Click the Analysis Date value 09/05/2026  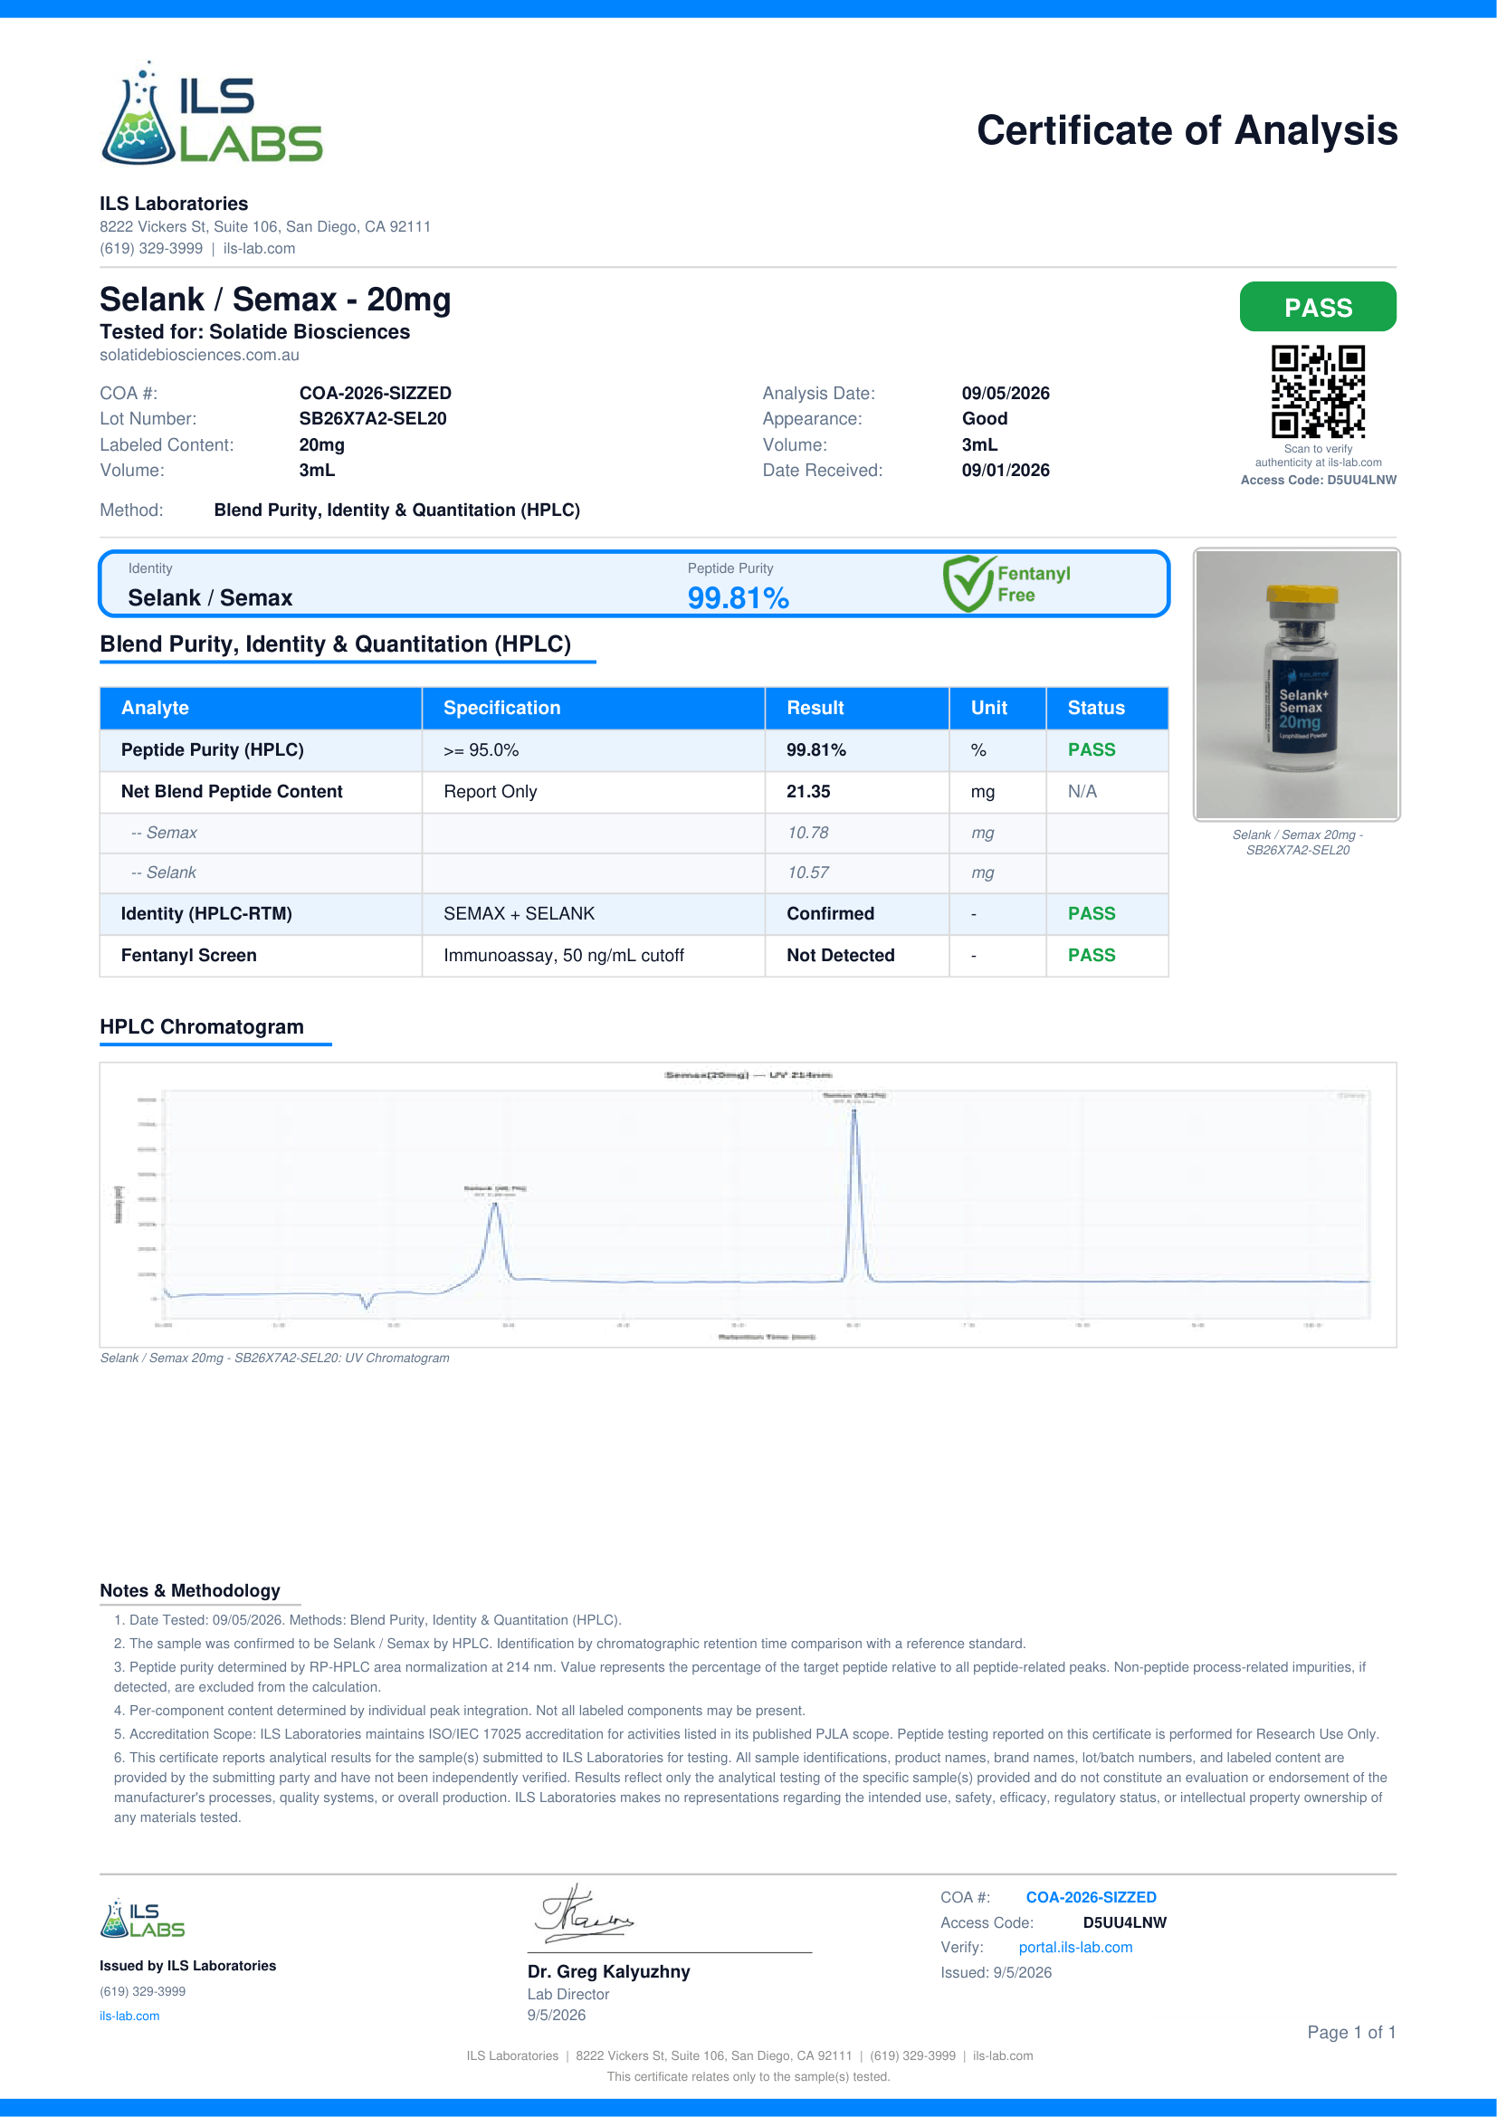point(1006,394)
